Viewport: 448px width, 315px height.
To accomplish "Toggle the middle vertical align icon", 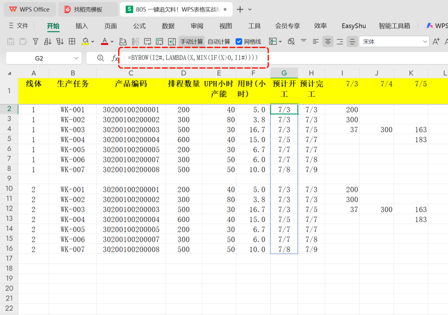I will (352, 41).
